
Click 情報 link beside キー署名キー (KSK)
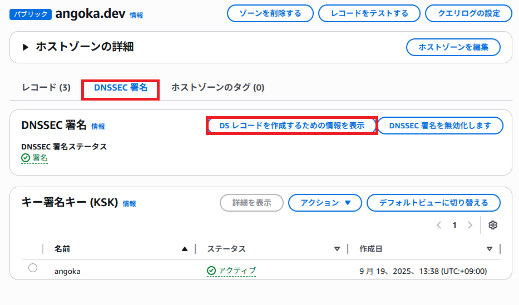tap(129, 204)
